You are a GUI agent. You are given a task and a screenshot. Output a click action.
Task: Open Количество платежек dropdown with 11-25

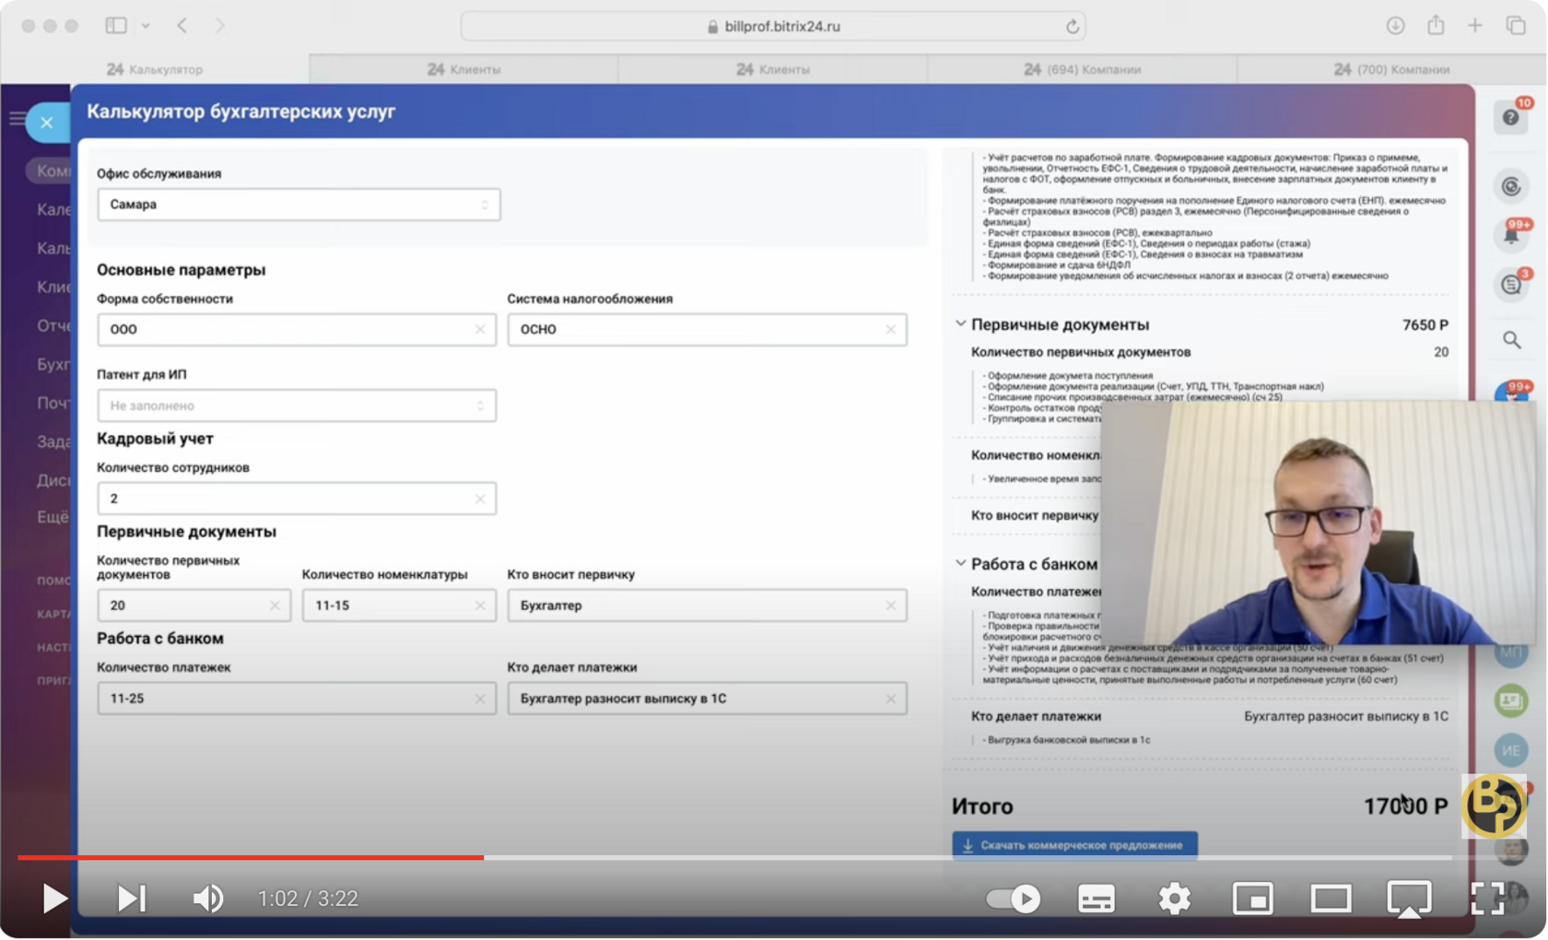[297, 699]
